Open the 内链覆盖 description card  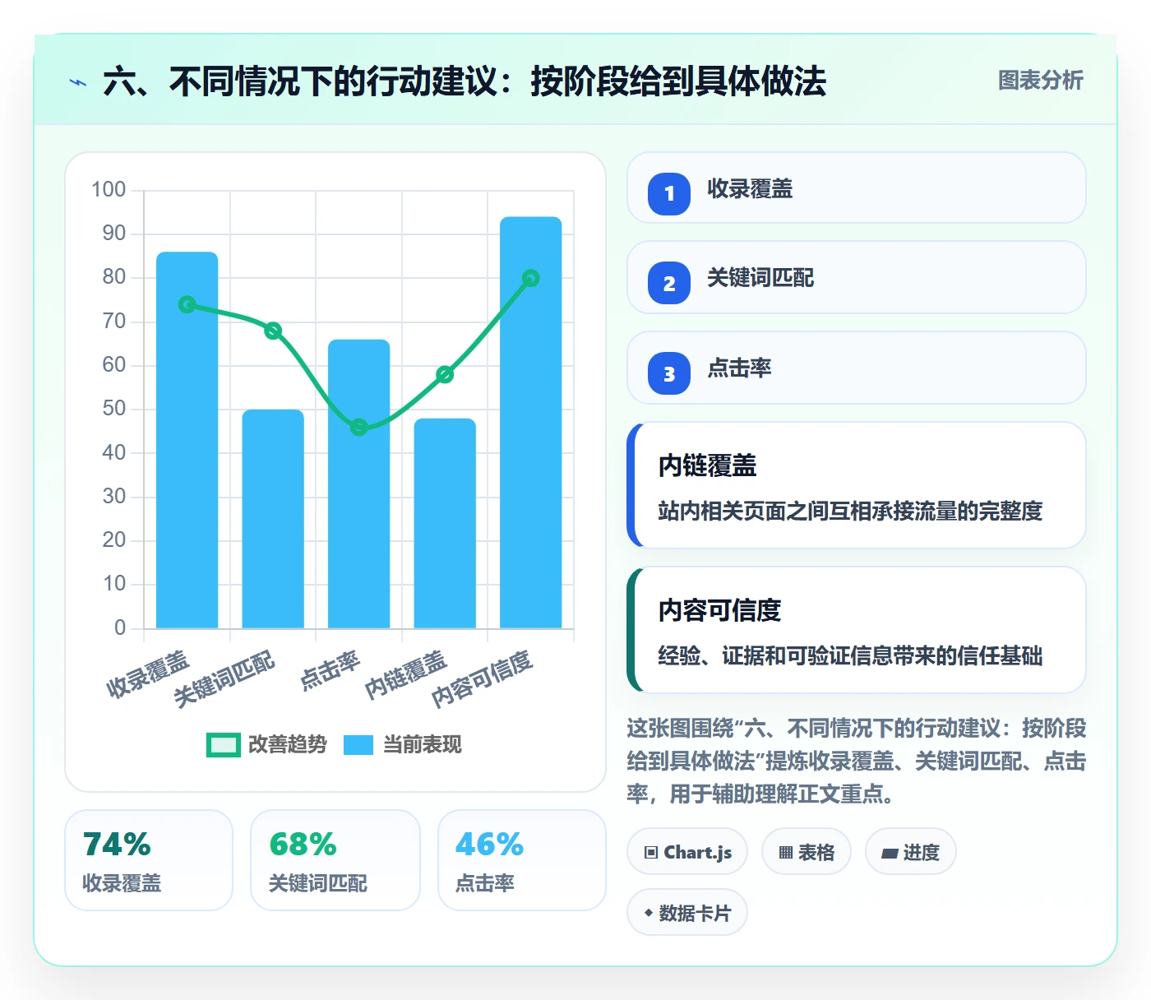coord(857,485)
